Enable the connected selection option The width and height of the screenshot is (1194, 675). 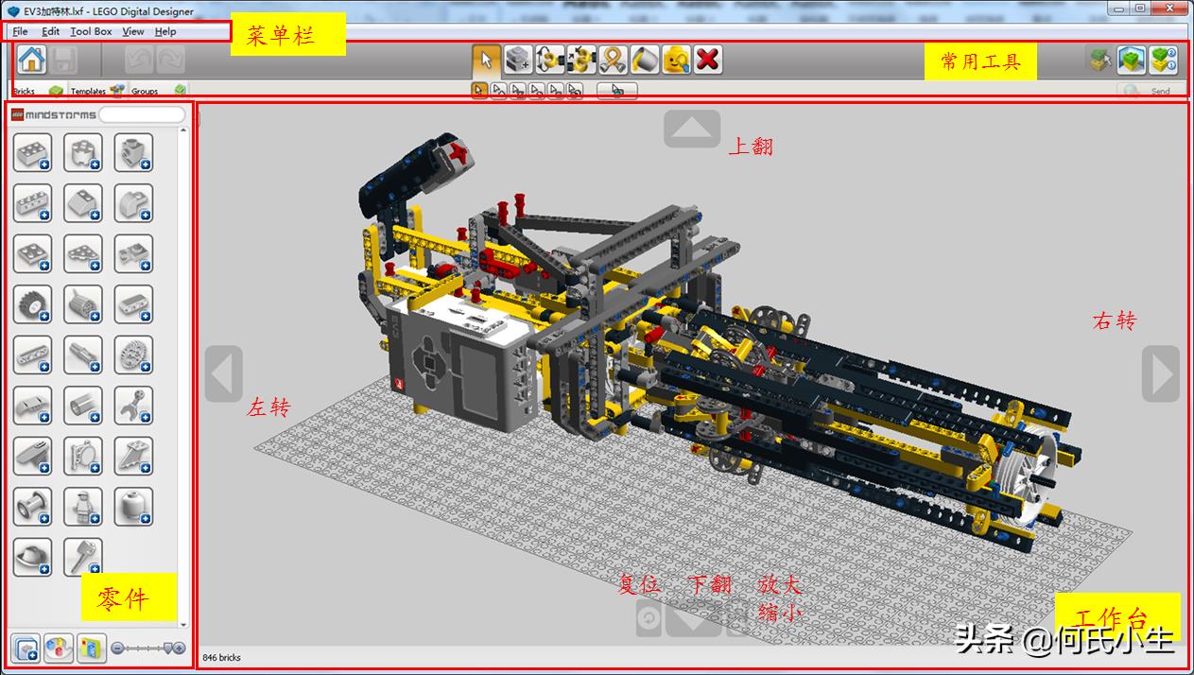pos(517,91)
